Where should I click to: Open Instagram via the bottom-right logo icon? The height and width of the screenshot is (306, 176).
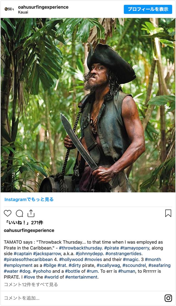(x=168, y=298)
